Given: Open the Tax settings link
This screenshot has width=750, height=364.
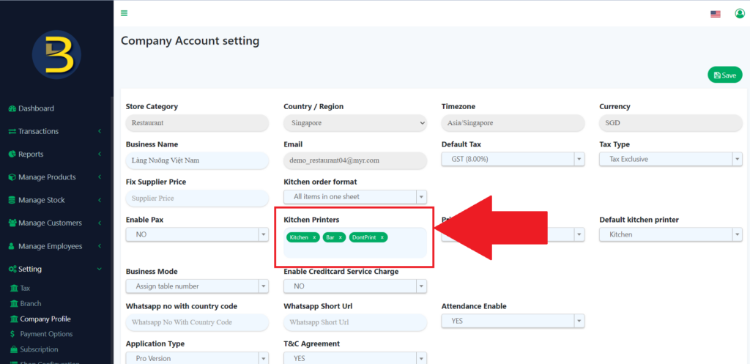Looking at the screenshot, I should click(x=26, y=289).
